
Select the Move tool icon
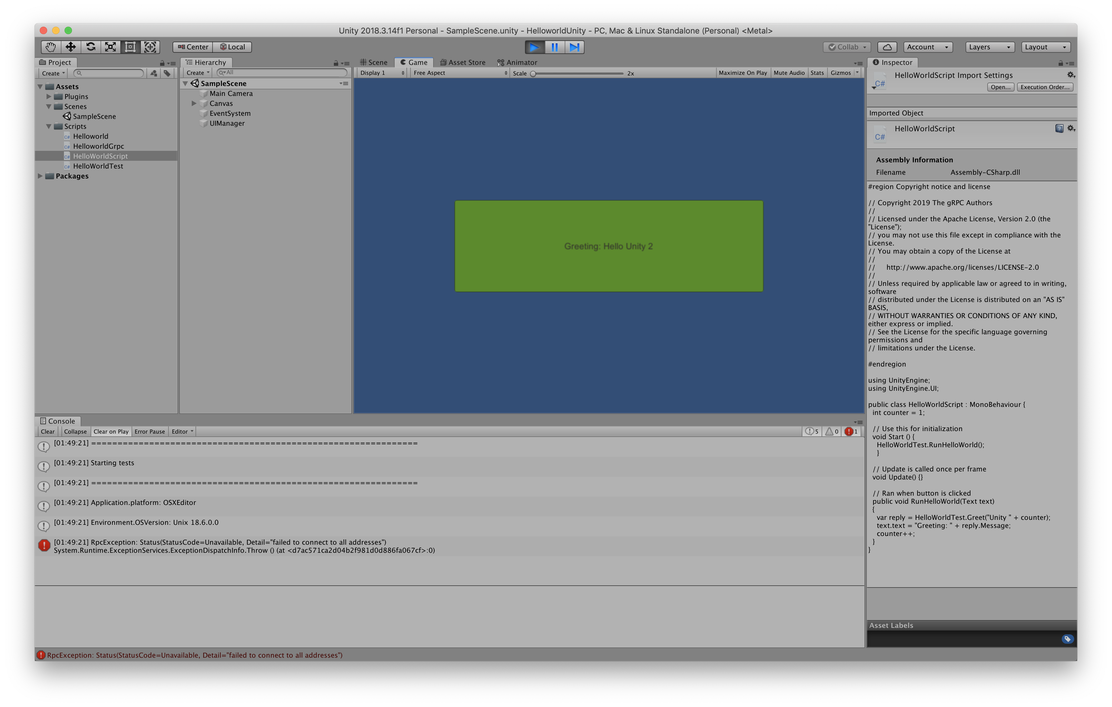tap(70, 47)
